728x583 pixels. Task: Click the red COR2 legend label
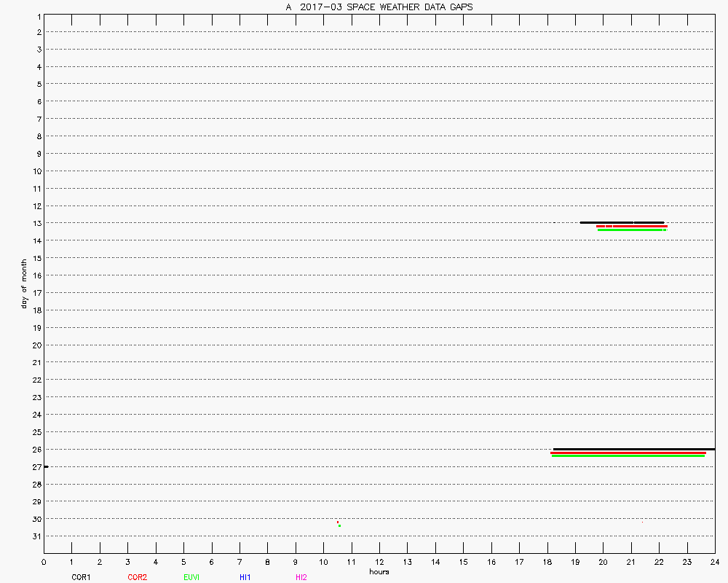(137, 577)
